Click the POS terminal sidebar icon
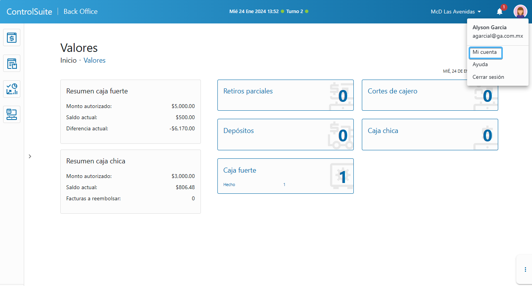532x286 pixels. pyautogui.click(x=12, y=114)
